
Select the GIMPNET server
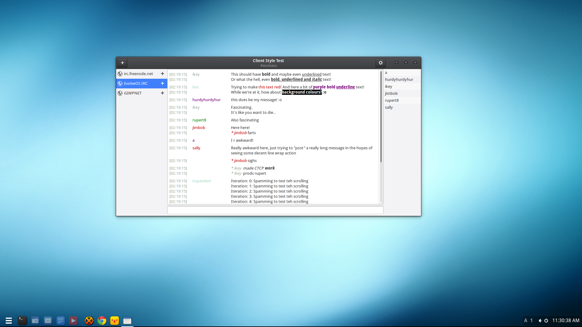point(142,93)
